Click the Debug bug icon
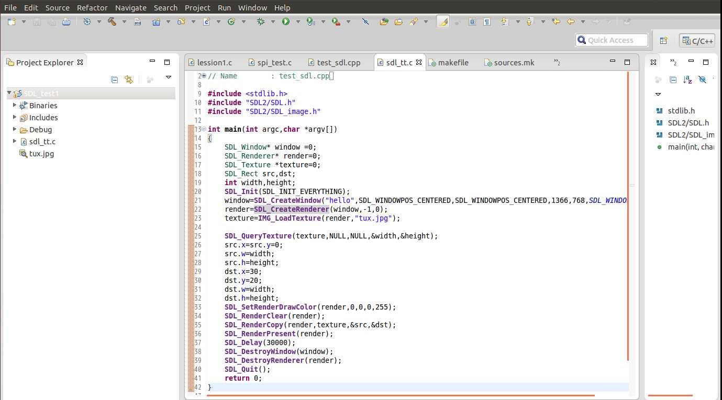The height and width of the screenshot is (400, 722). tap(261, 22)
